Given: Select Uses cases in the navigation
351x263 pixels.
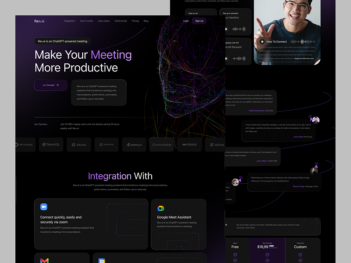Looking at the screenshot, I should (104, 21).
